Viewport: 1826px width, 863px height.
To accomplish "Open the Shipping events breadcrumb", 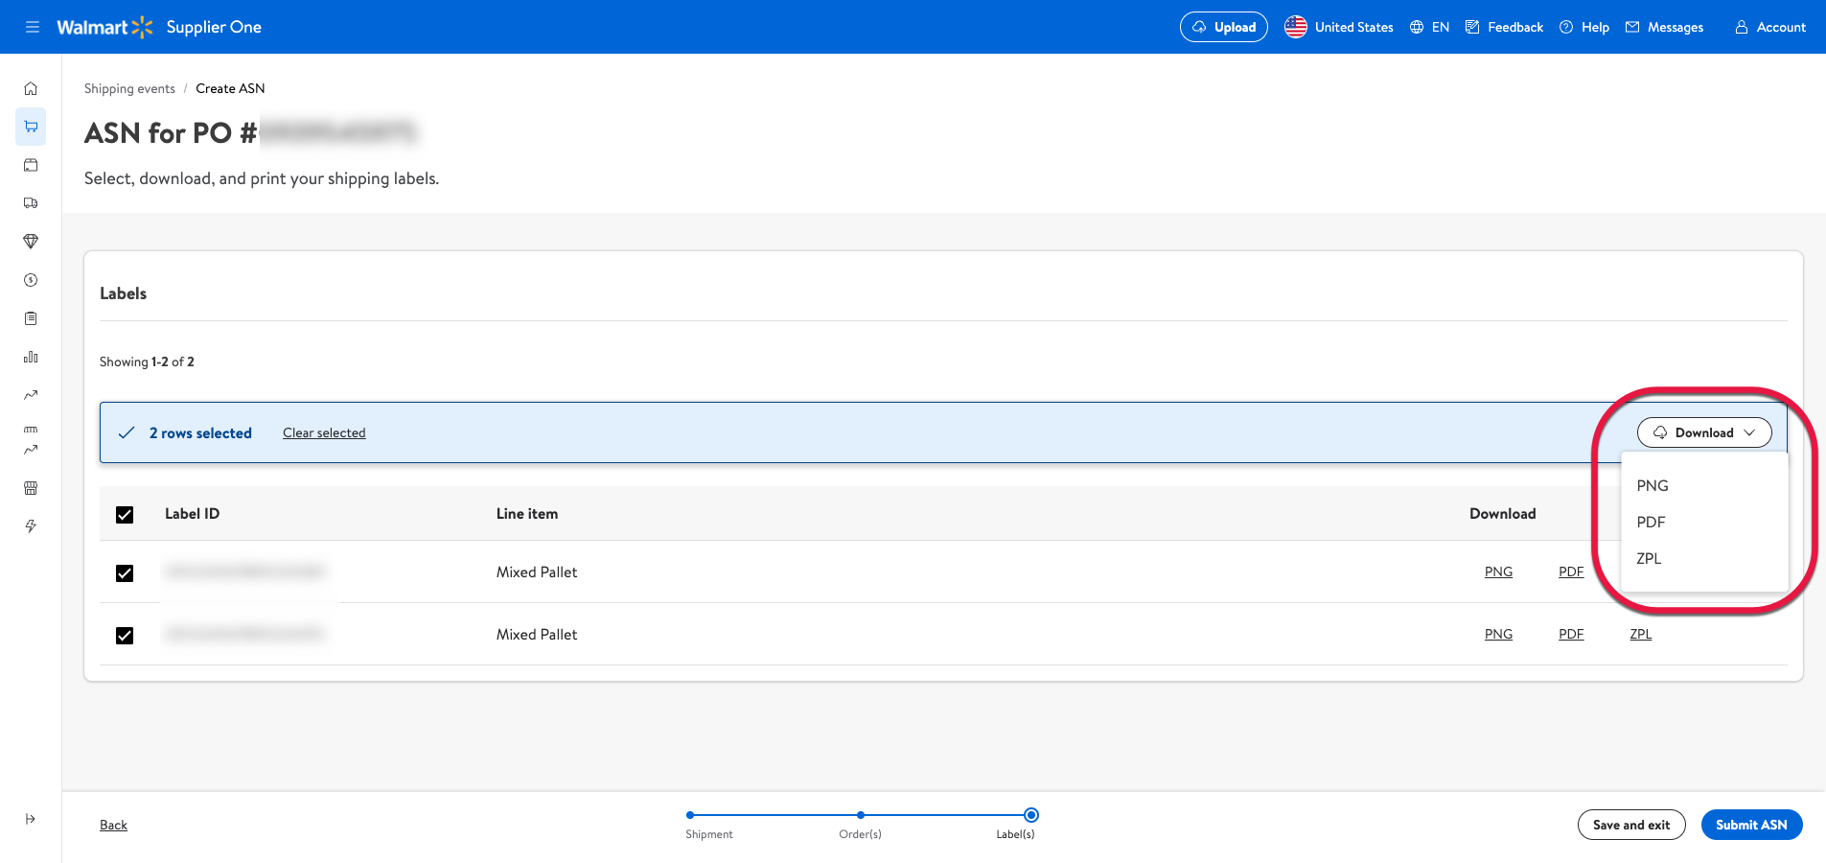I will point(129,88).
